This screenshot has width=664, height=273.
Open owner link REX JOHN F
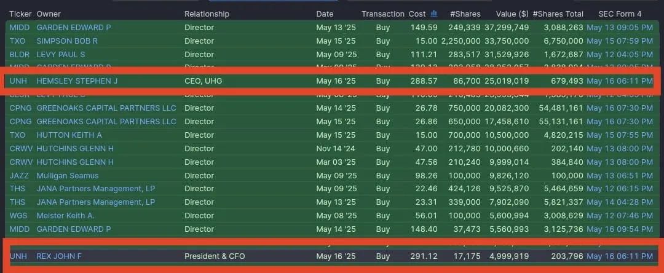pyautogui.click(x=59, y=256)
